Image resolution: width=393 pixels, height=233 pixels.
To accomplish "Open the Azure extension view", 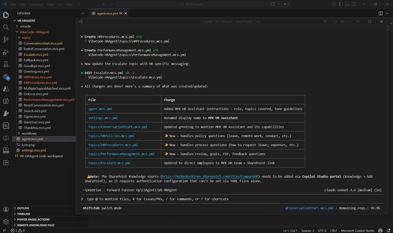I will (x=6, y=89).
